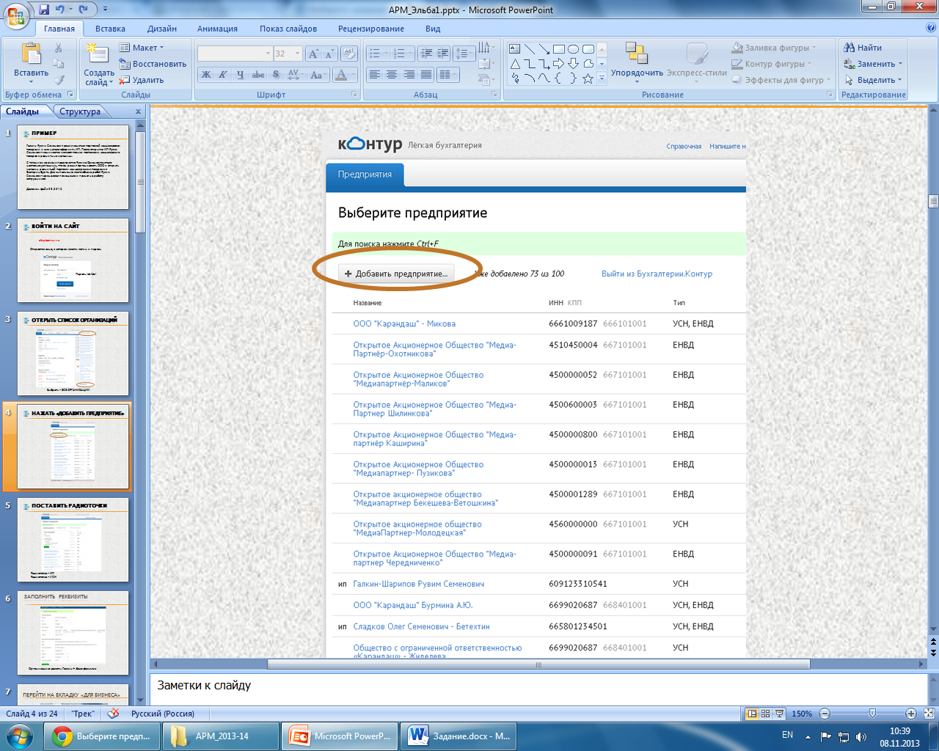Open the Character Spacing (AV) dropdown
This screenshot has width=939, height=751.
tap(296, 75)
